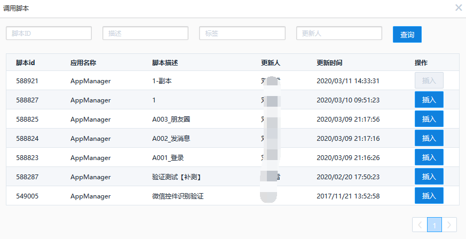Focus the 标签 input field
The height and width of the screenshot is (239, 466).
pyautogui.click(x=242, y=33)
